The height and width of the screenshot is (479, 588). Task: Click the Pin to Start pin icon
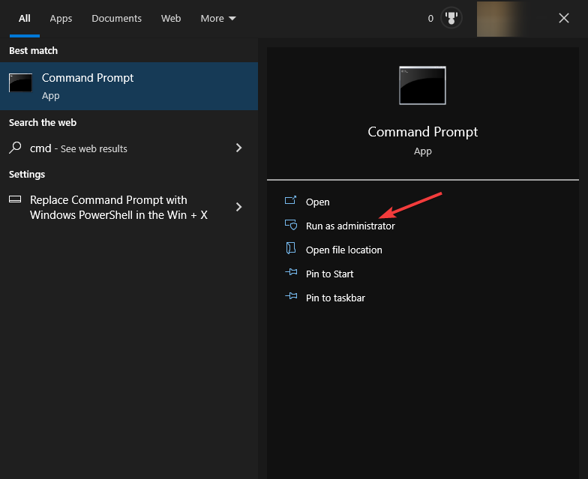pos(291,272)
